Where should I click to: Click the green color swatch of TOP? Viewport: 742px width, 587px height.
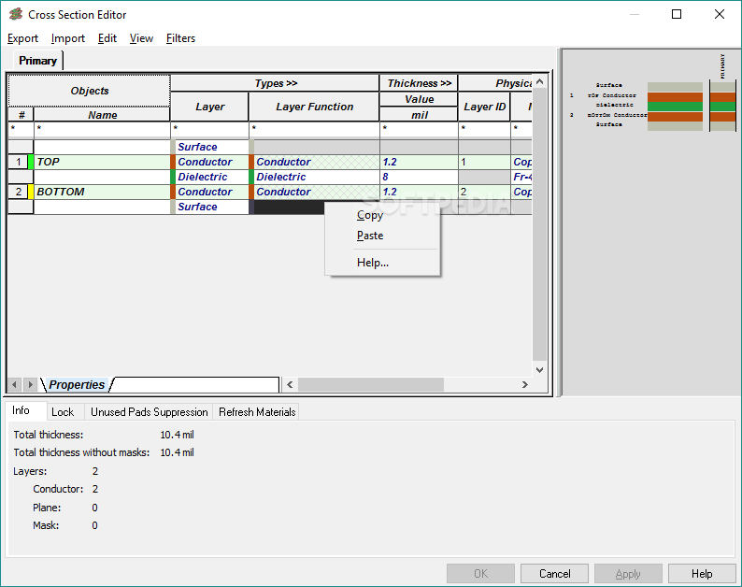tap(31, 162)
